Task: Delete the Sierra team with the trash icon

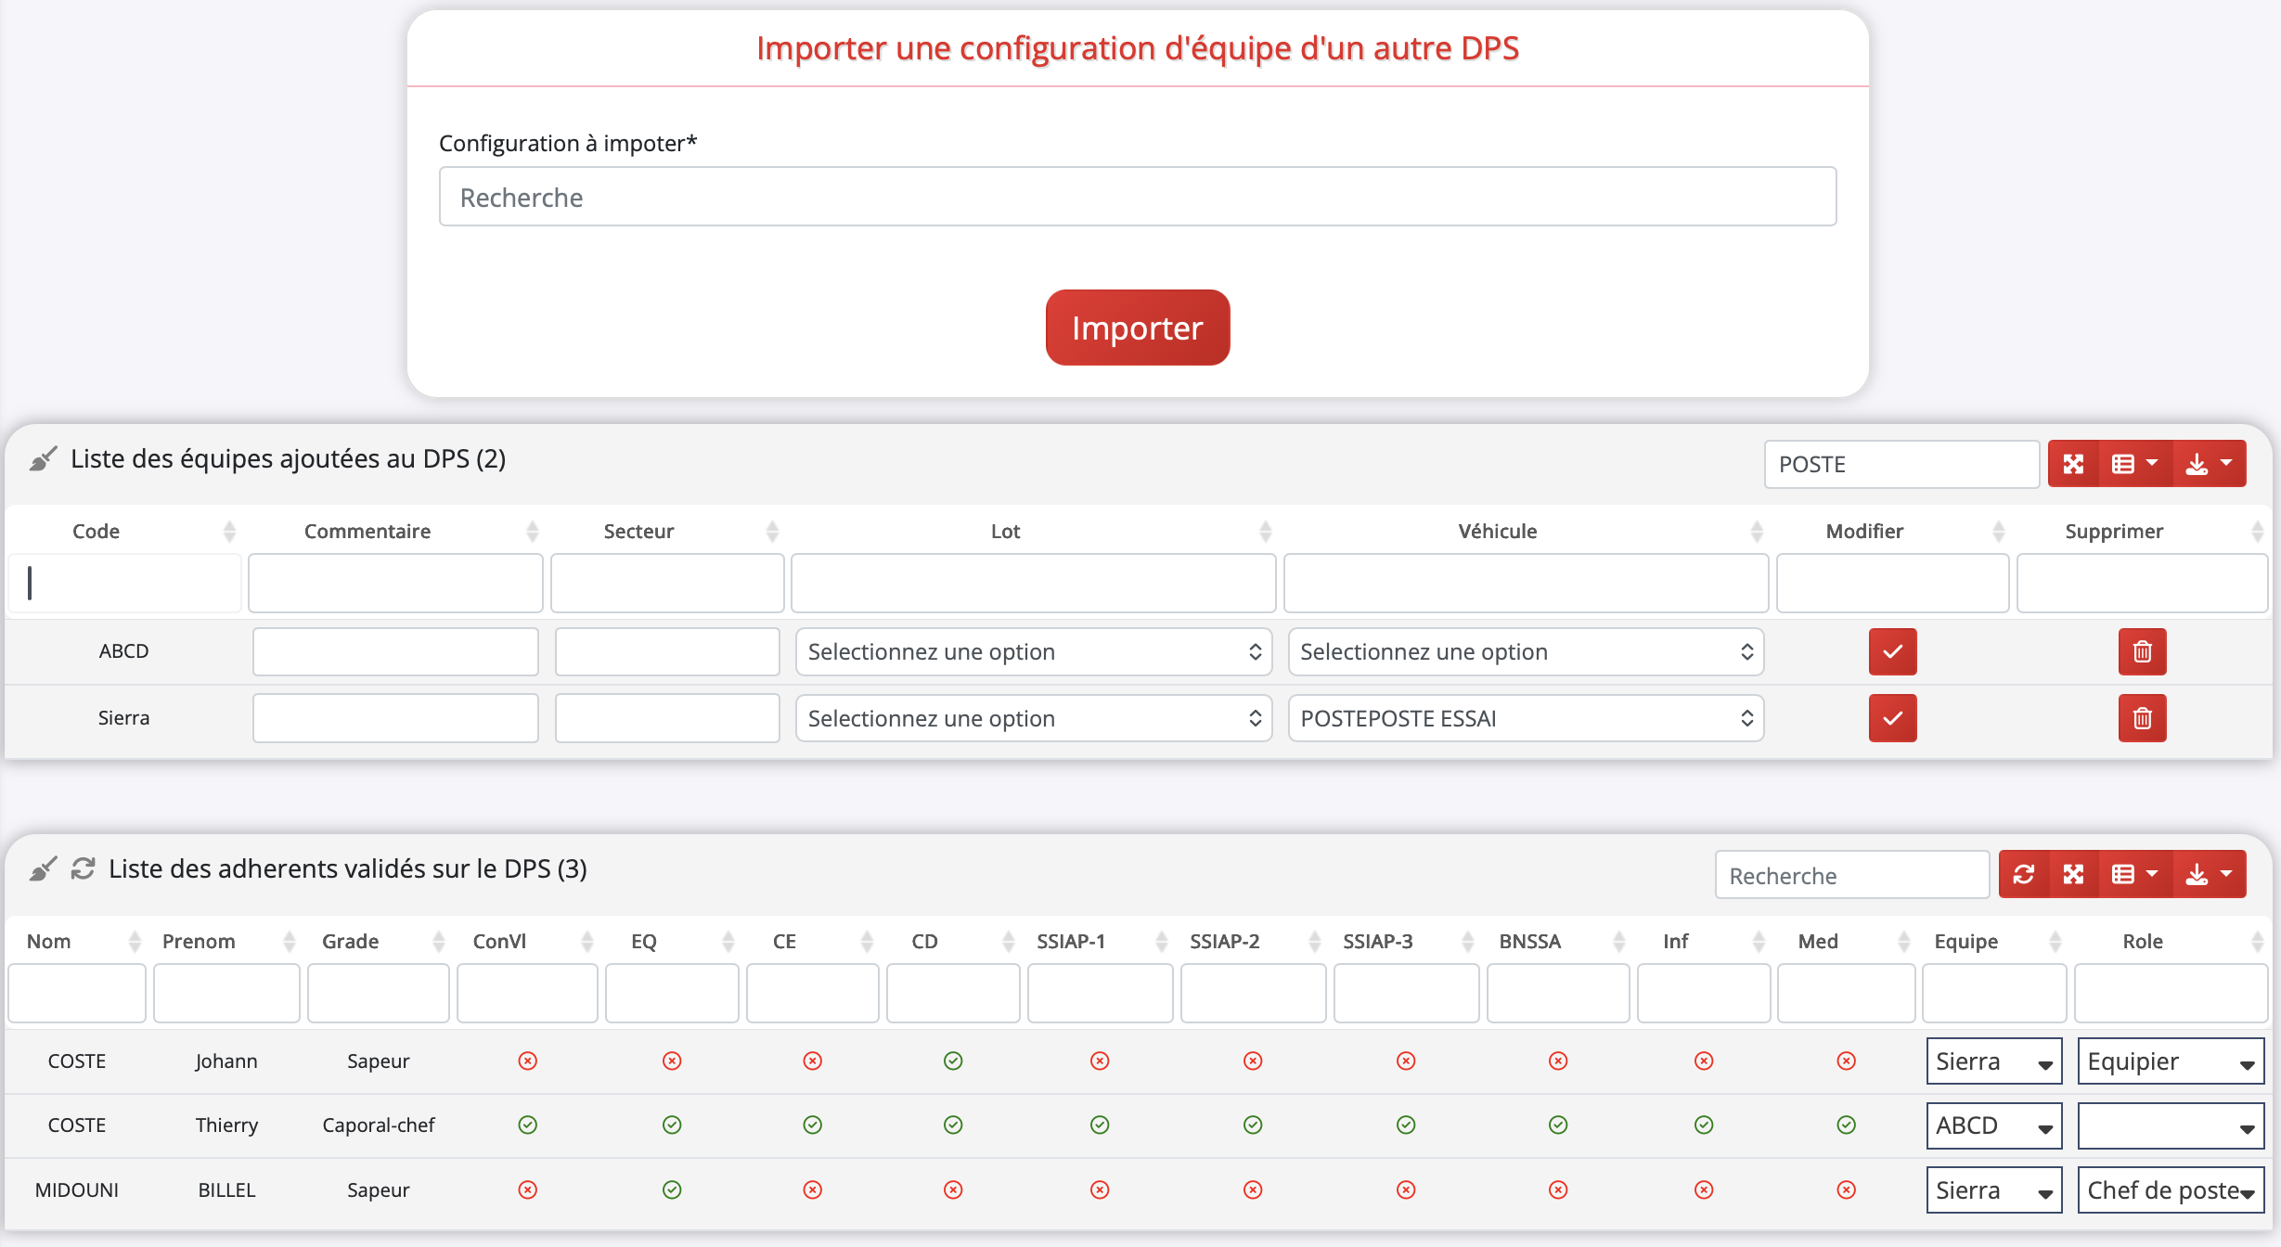Action: click(x=2142, y=718)
